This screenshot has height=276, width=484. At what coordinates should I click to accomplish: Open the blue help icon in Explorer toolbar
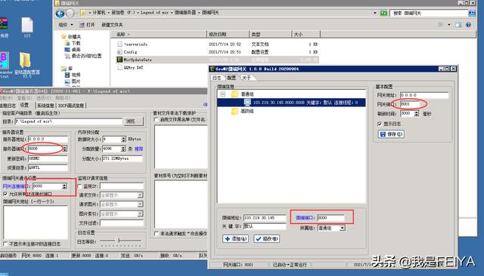468,25
